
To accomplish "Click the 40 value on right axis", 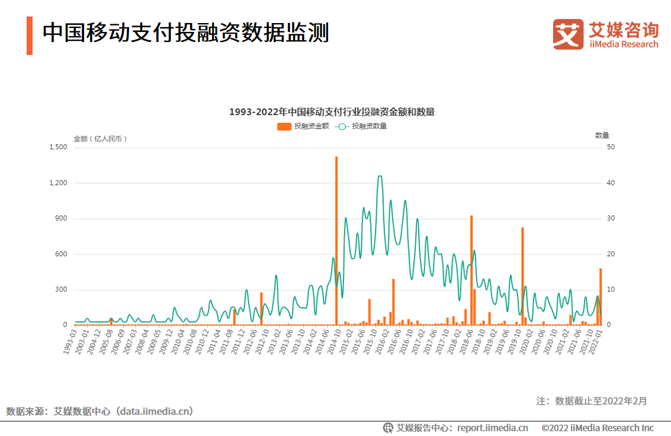I will (611, 183).
